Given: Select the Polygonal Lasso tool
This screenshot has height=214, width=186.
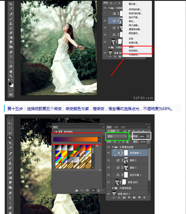Looking at the screenshot, I should click(x=10, y=133).
